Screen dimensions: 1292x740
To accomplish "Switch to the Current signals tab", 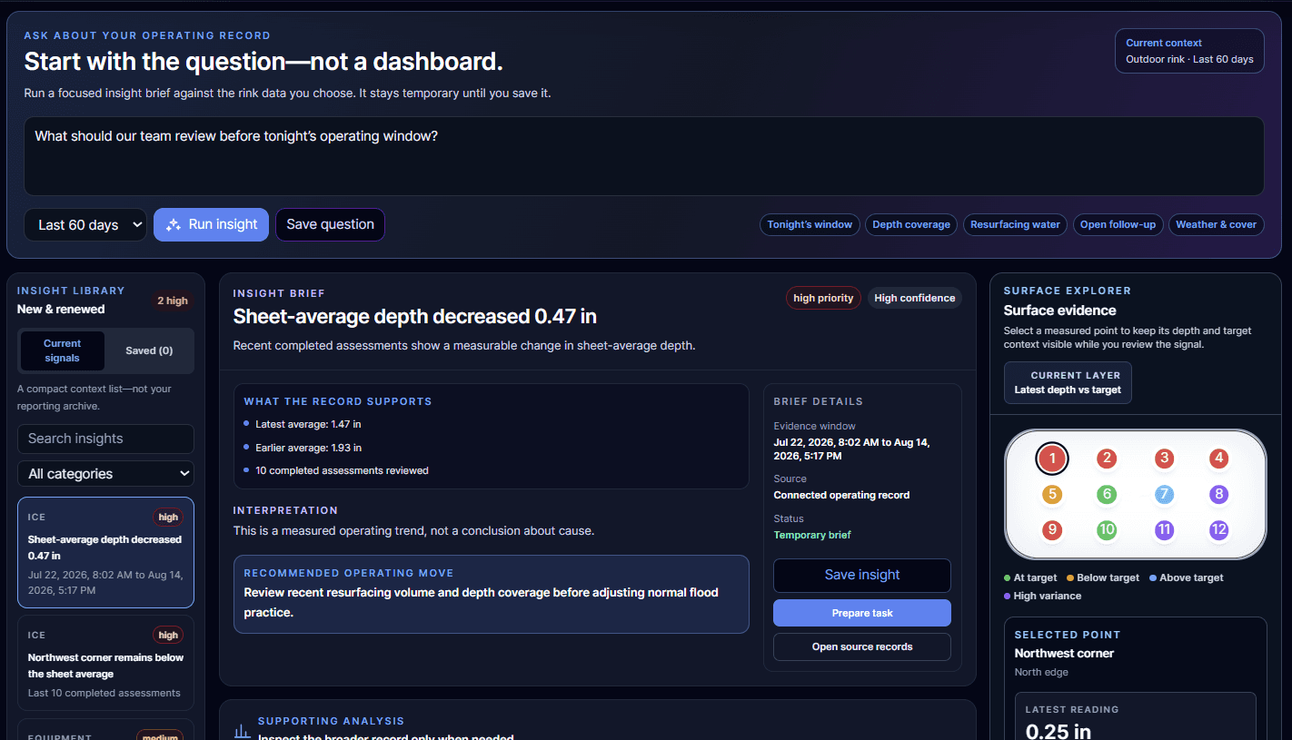I will (x=62, y=350).
